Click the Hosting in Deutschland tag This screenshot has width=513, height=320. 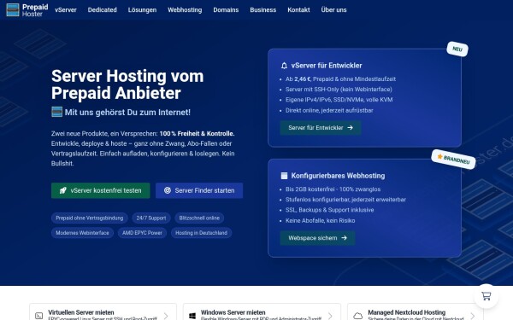coord(201,233)
